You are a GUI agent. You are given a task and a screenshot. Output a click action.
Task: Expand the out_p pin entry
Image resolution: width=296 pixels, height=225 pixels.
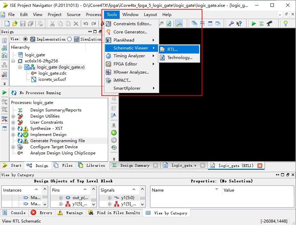61,198
